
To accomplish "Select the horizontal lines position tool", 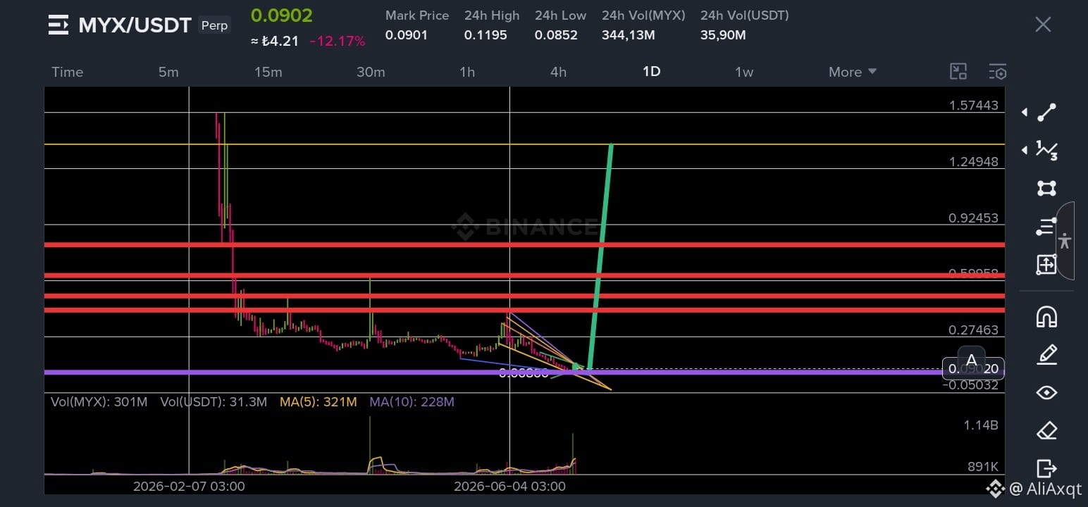I will click(1046, 226).
